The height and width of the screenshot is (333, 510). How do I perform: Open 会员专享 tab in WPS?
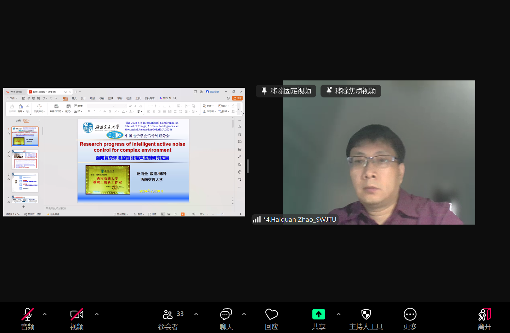[x=149, y=98]
